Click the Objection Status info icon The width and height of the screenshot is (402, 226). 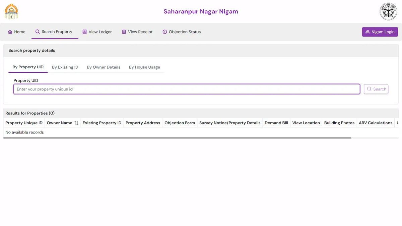[164, 32]
